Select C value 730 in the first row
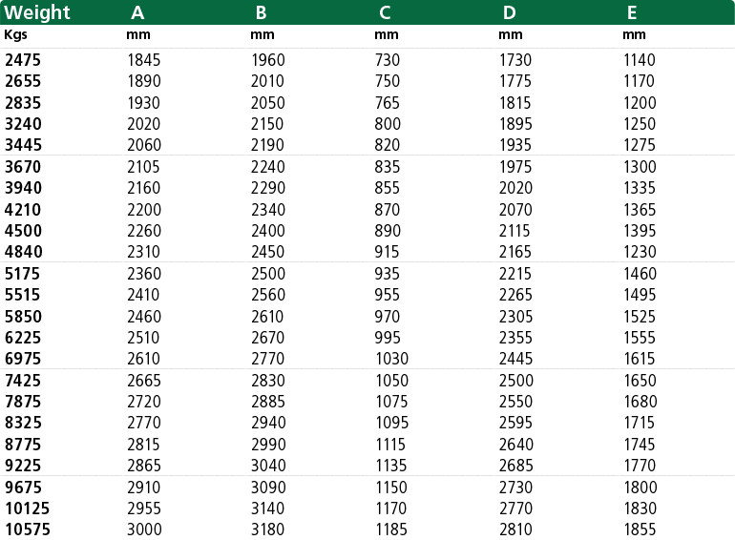Screen dimensions: 735x540 388,60
